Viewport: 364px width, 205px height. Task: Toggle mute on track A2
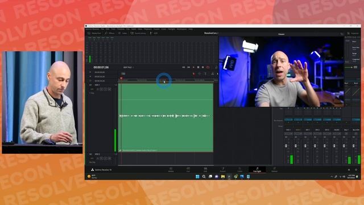pos(109,158)
